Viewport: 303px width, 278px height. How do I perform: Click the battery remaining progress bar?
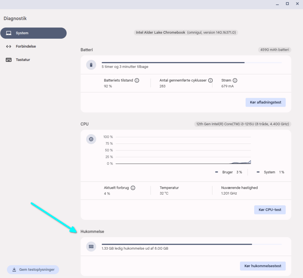[x=191, y=63]
